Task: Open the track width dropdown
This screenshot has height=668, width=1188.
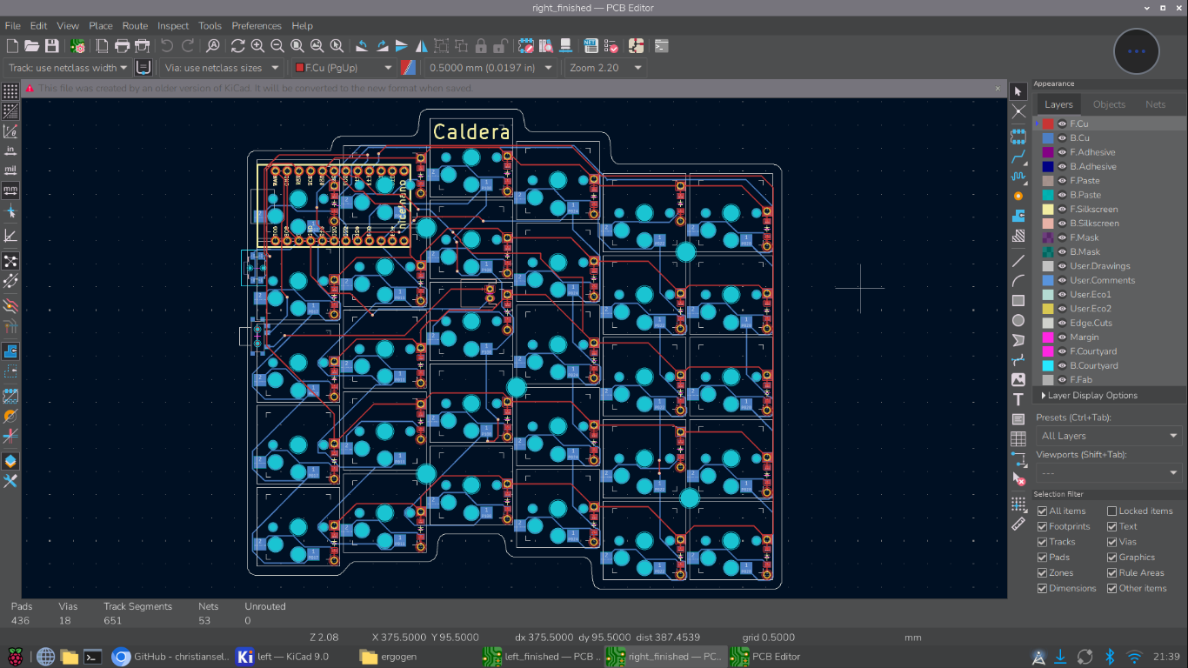Action: [x=68, y=68]
